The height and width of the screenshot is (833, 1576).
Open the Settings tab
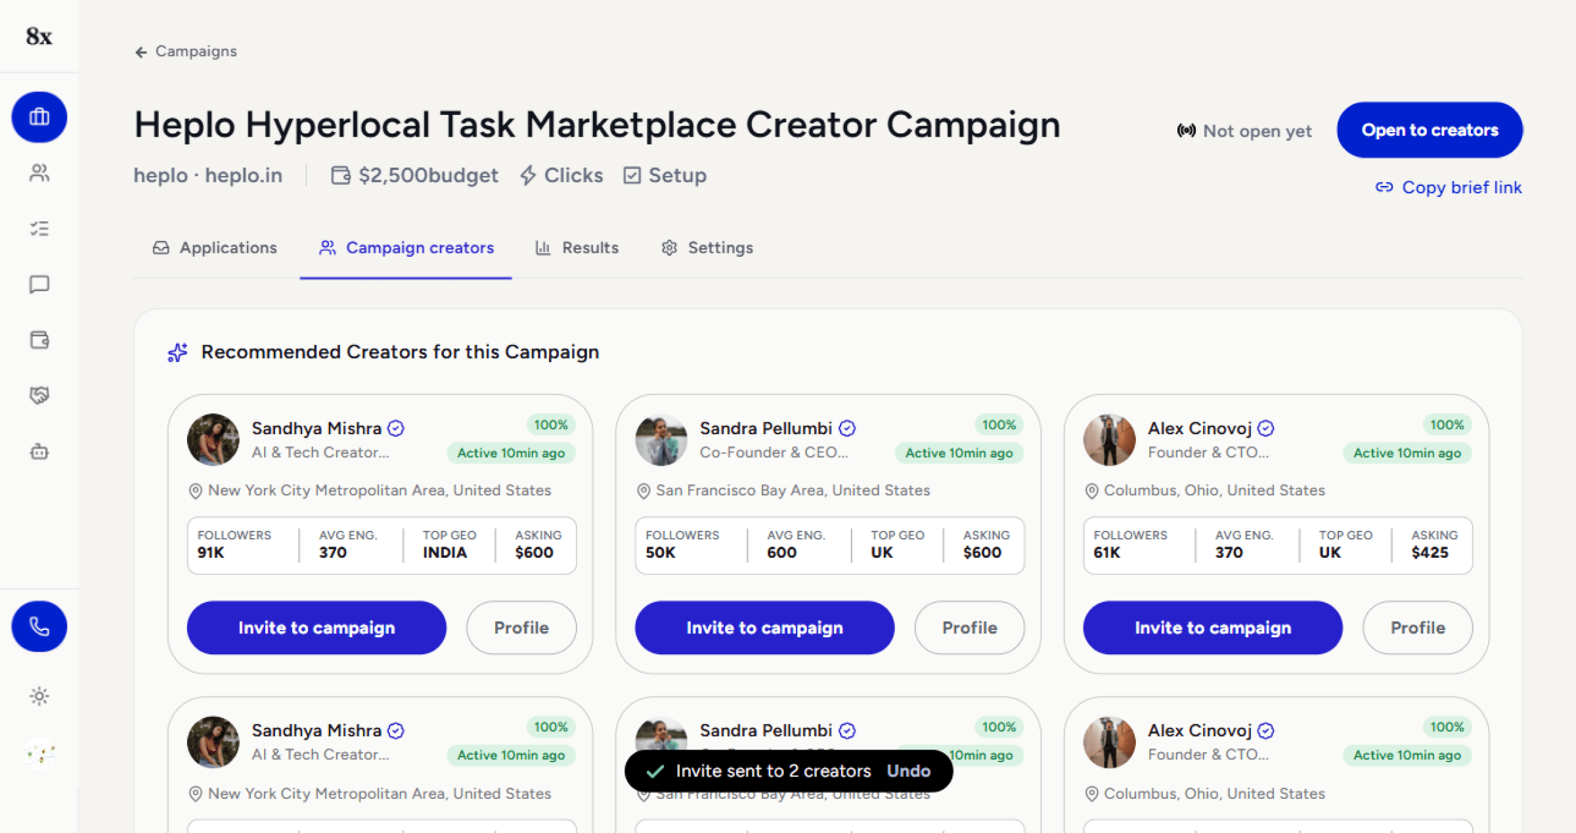[x=707, y=248]
